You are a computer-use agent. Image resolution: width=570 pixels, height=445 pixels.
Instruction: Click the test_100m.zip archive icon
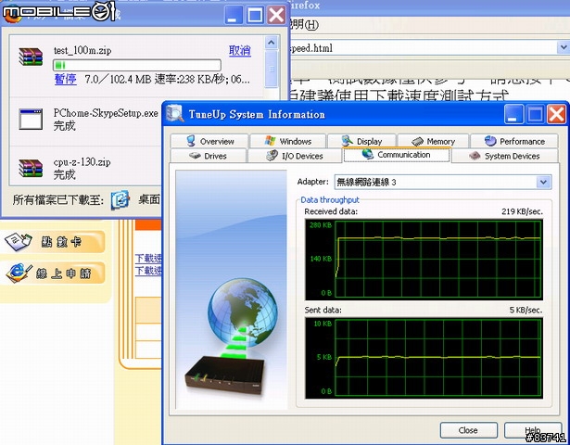coord(31,57)
